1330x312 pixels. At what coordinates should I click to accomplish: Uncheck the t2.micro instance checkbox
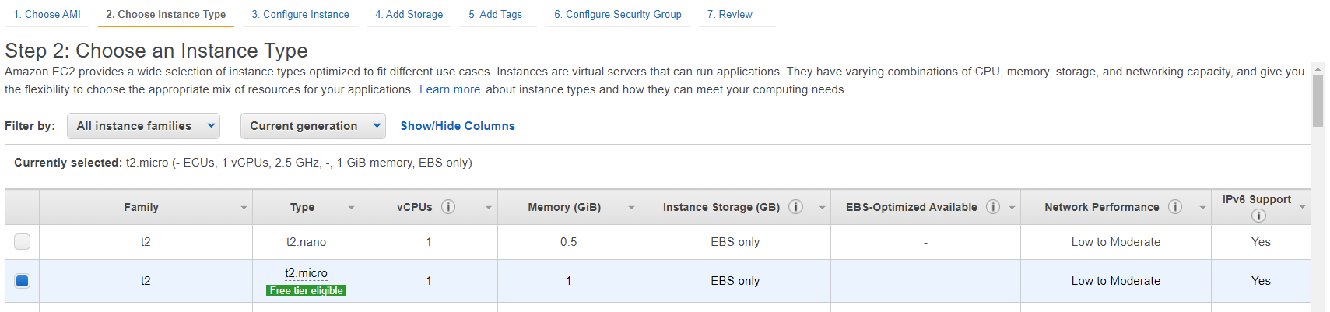pyautogui.click(x=23, y=281)
